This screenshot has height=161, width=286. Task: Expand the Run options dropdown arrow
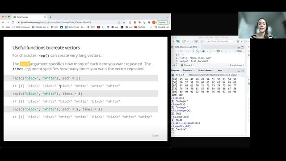pos(244,51)
